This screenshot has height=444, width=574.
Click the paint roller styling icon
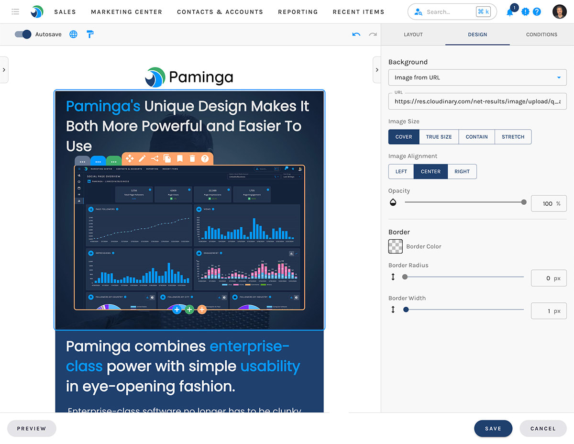[x=90, y=34]
